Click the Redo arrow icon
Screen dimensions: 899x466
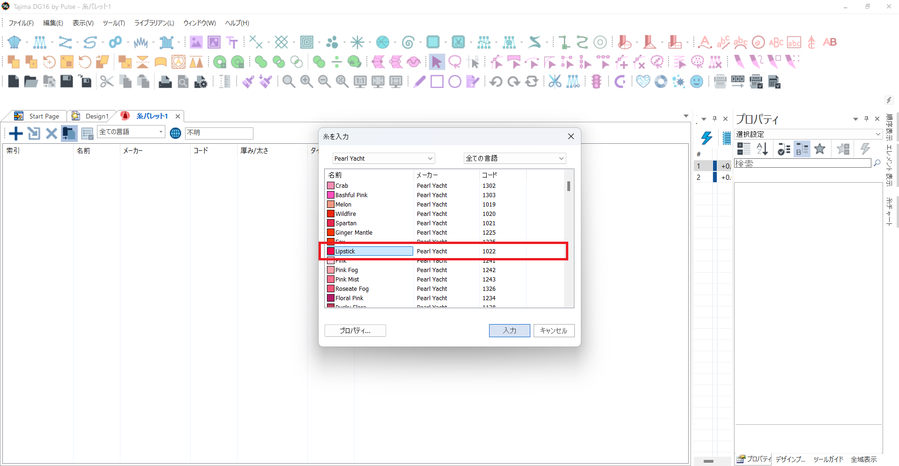coord(514,81)
